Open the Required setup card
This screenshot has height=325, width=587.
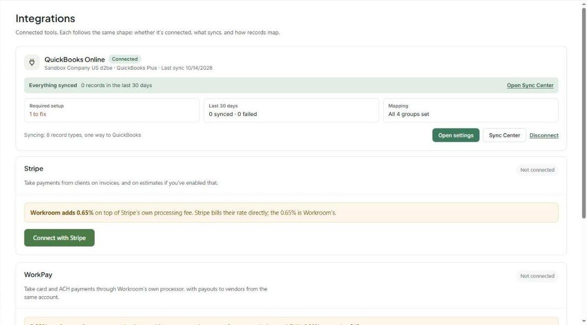pos(112,110)
